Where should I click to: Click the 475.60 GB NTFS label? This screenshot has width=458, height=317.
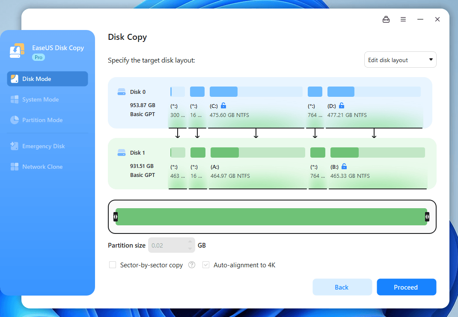[229, 115]
